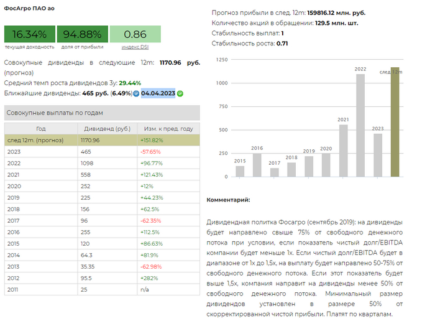Screen dimensions: 435x329
Task: Click the +121.43% change value
Action: pos(152,175)
